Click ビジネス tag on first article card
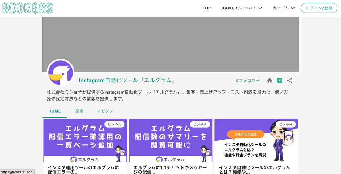 pos(114,124)
